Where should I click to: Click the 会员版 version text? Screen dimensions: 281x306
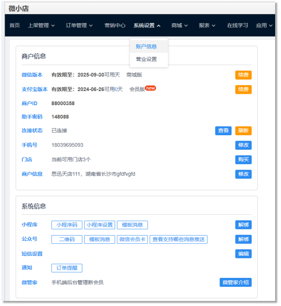point(137,89)
